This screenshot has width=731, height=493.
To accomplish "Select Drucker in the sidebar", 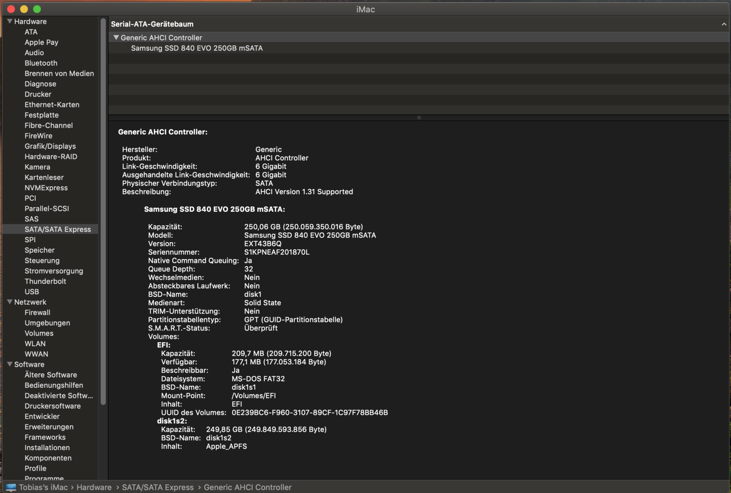I will point(38,94).
